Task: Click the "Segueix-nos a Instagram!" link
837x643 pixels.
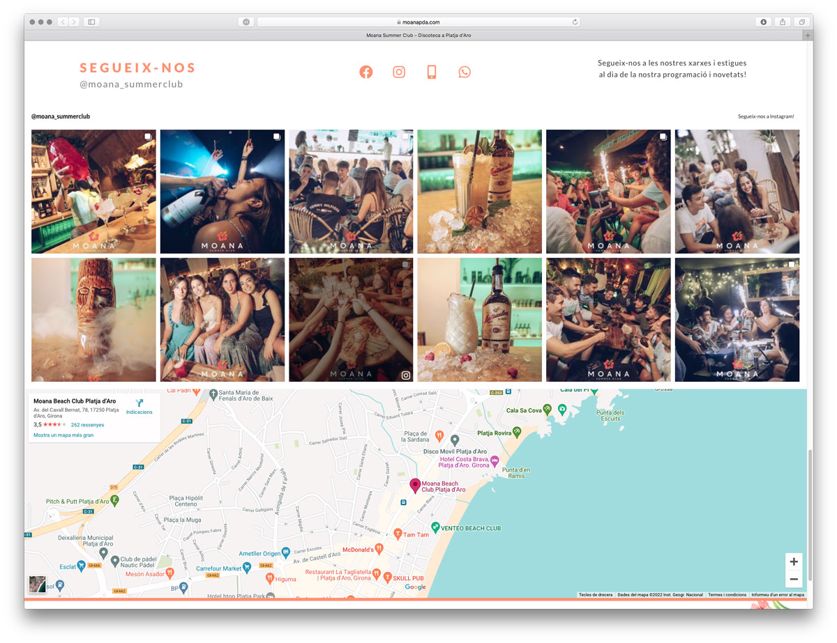Action: pos(766,116)
